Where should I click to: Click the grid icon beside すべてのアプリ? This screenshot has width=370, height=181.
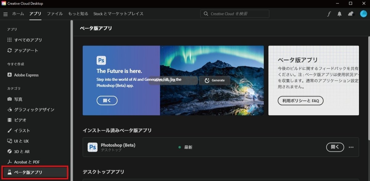tap(10, 40)
